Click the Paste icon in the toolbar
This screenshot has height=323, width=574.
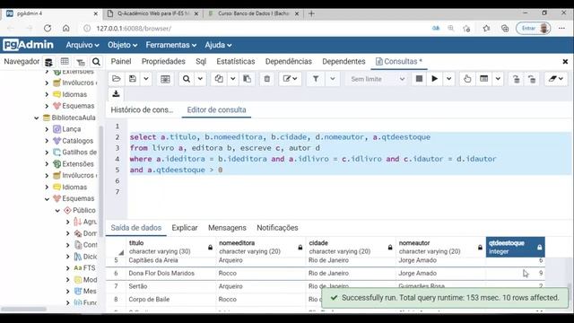[x=248, y=79]
